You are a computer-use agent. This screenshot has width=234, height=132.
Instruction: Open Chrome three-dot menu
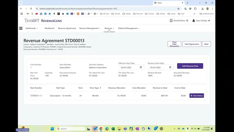212,9
